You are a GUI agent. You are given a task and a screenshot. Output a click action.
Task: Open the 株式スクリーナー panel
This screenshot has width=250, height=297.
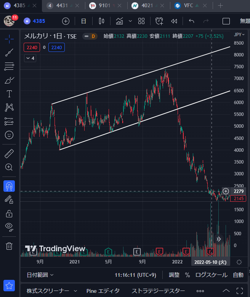click(48, 291)
